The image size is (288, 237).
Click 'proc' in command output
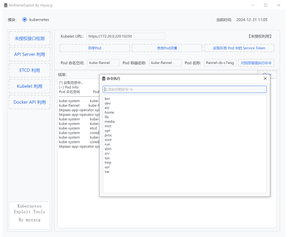[x=108, y=135]
